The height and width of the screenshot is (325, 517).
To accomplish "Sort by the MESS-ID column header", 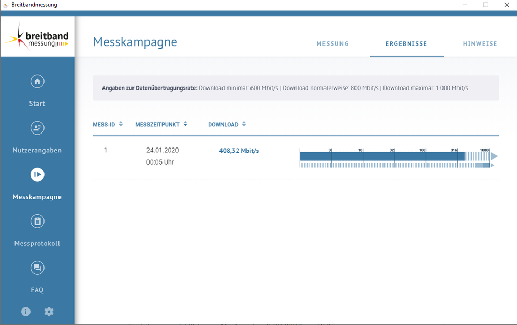I will pos(104,125).
